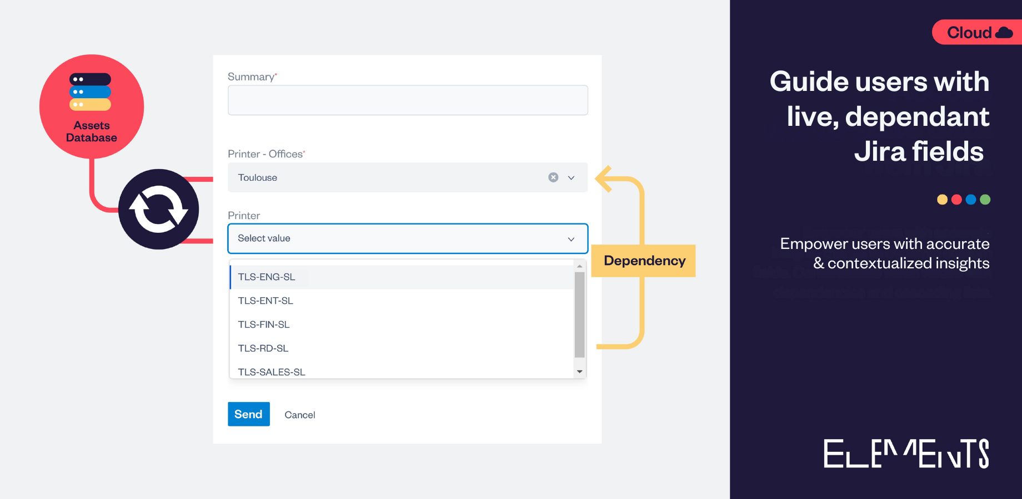Select TLS-ENG-SL from the printer list
The width and height of the screenshot is (1022, 499).
[x=267, y=277]
